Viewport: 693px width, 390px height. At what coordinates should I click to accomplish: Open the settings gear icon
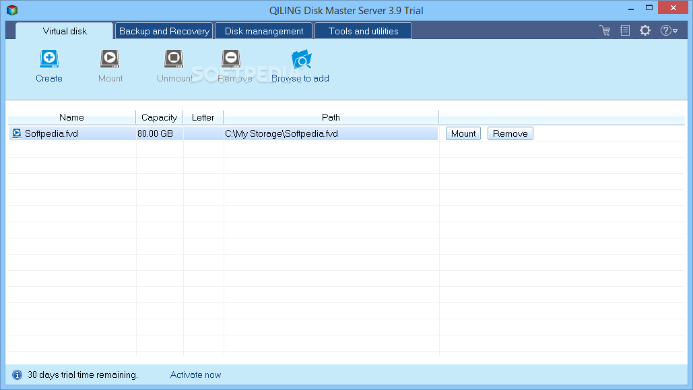click(x=645, y=30)
